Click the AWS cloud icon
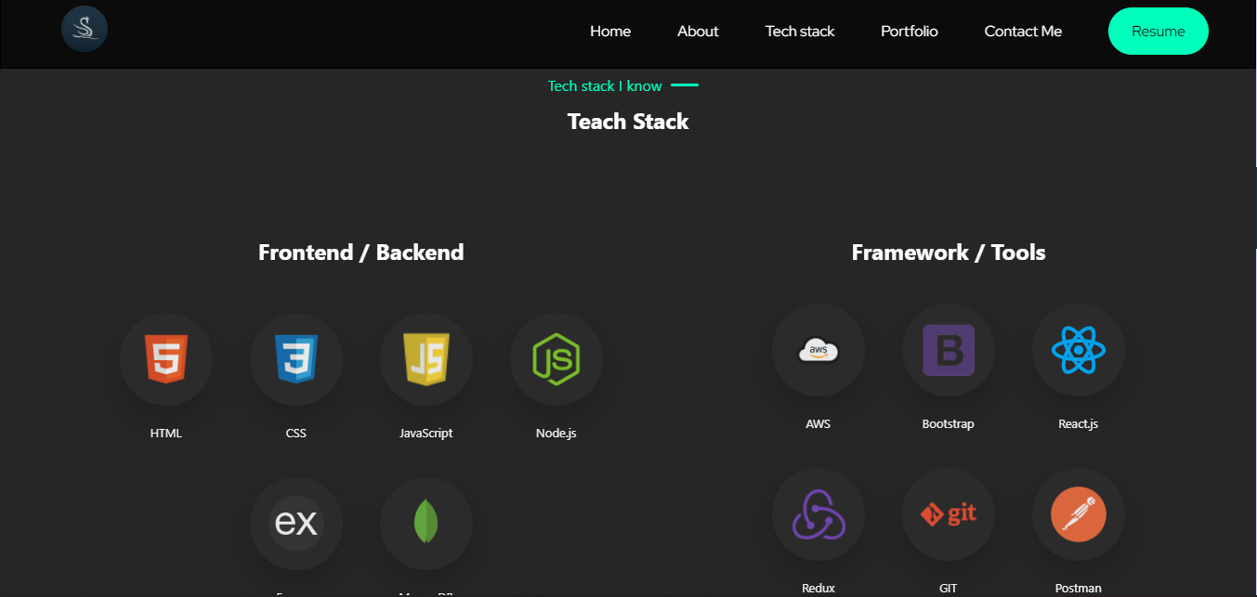This screenshot has height=597, width=1257. pos(818,351)
